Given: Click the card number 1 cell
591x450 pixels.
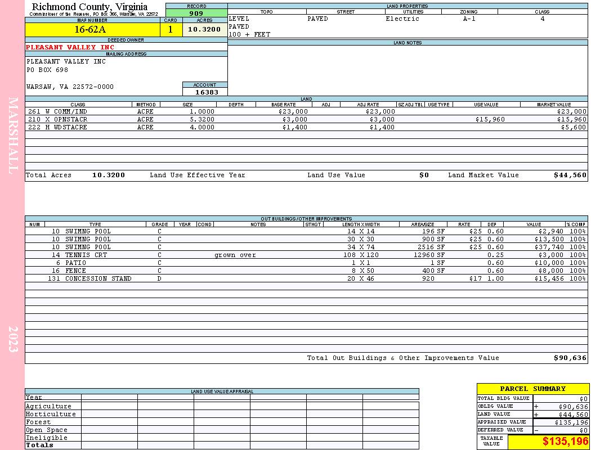Looking at the screenshot, I should pyautogui.click(x=171, y=30).
